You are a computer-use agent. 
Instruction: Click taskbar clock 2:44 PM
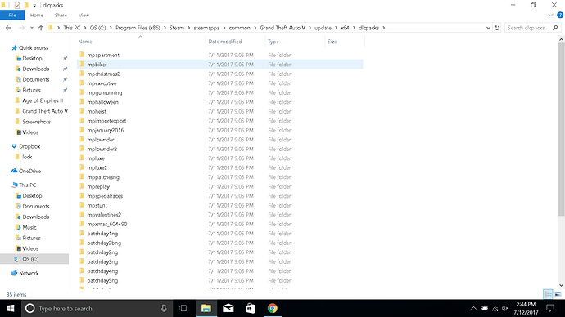pos(526,305)
